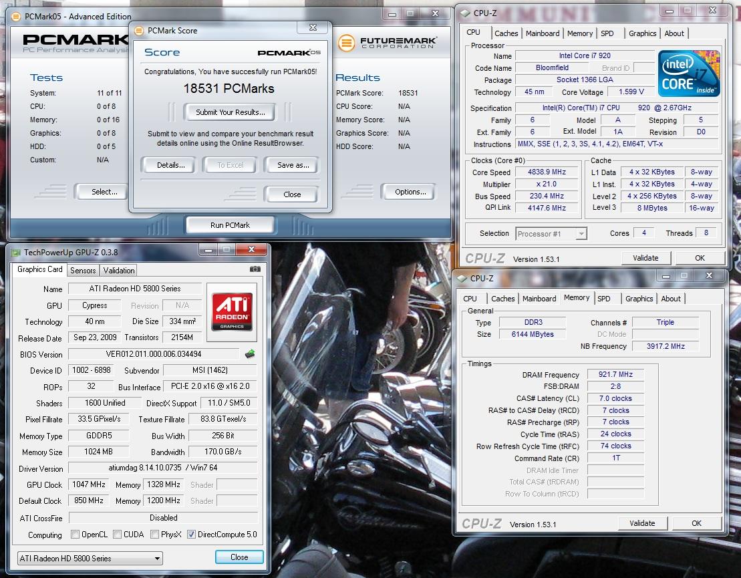This screenshot has height=578, width=741.
Task: Click the Intel Core i7 logo in CPU-Z
Action: [688, 74]
